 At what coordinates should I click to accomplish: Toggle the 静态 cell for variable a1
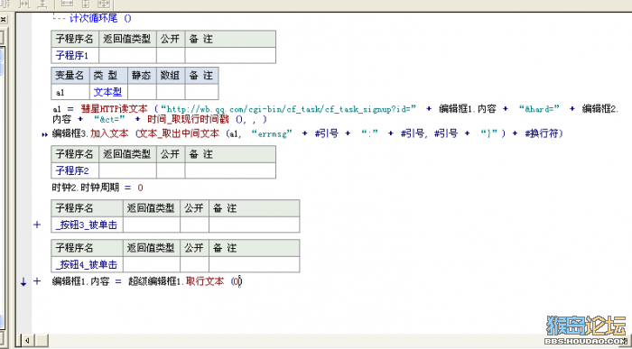142,92
